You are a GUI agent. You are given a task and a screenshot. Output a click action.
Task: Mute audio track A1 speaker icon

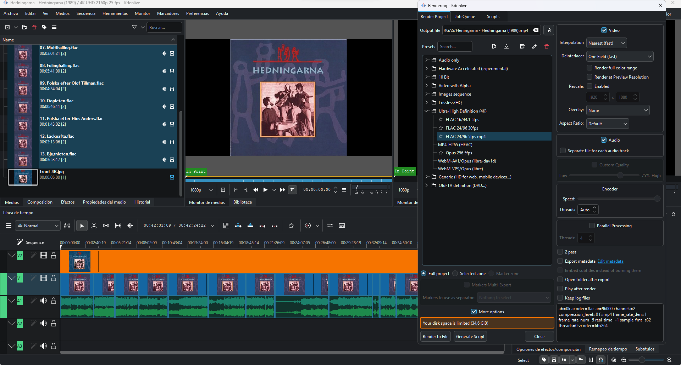44,301
